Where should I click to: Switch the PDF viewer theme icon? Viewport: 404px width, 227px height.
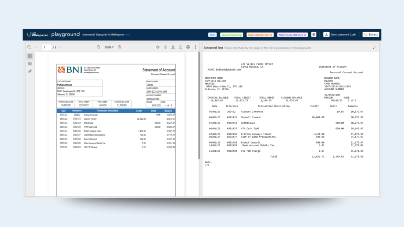coord(158,47)
